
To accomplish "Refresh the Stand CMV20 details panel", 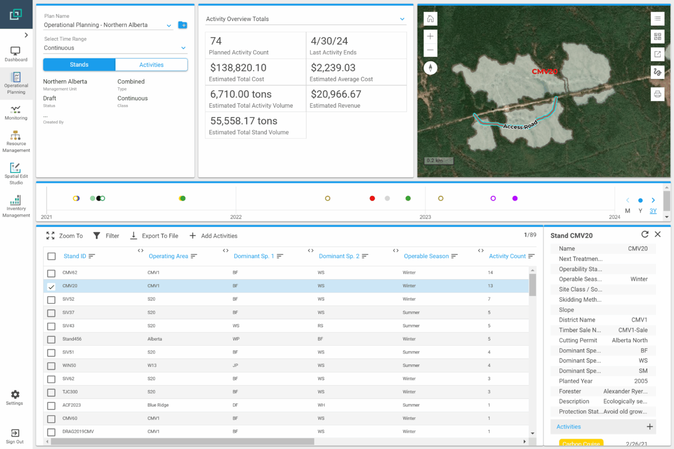I will pos(645,235).
